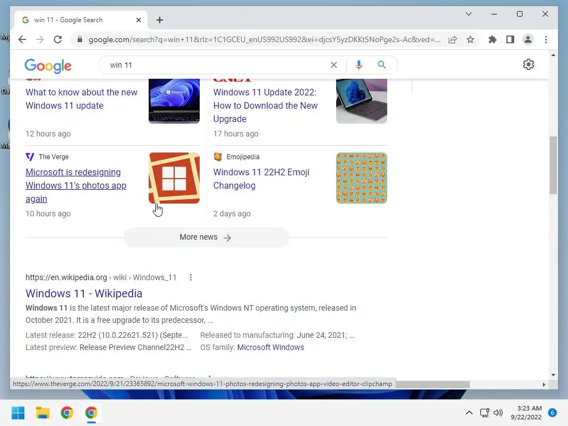
Task: Close the win 11 Google Search tab
Action: pos(138,20)
